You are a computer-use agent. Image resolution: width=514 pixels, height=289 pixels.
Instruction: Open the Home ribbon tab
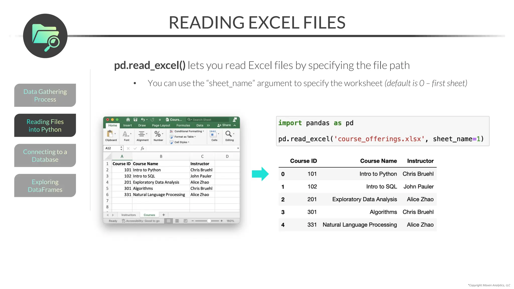click(x=113, y=125)
